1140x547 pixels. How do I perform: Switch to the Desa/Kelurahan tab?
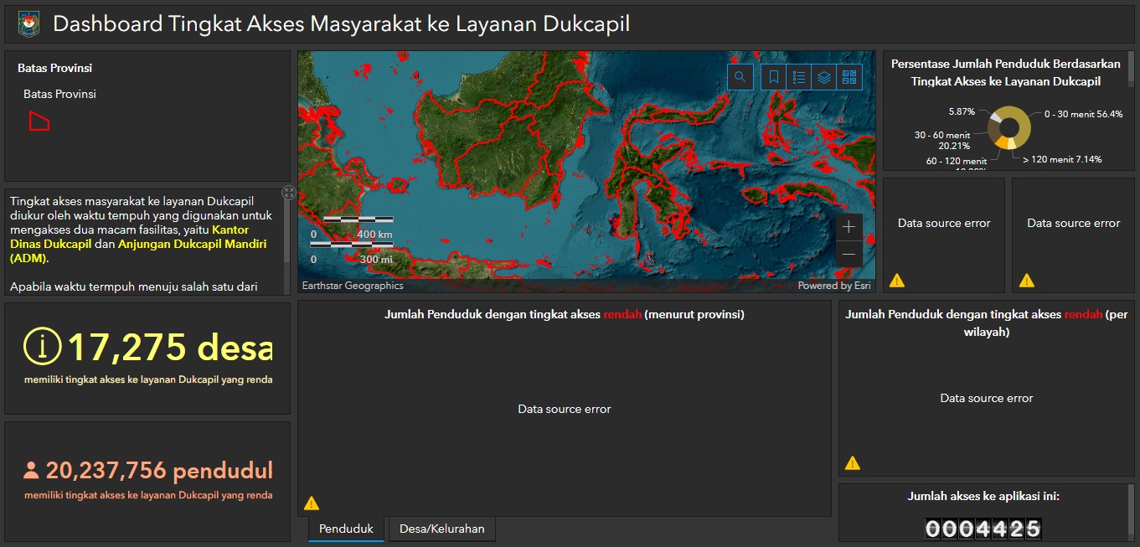pos(441,529)
